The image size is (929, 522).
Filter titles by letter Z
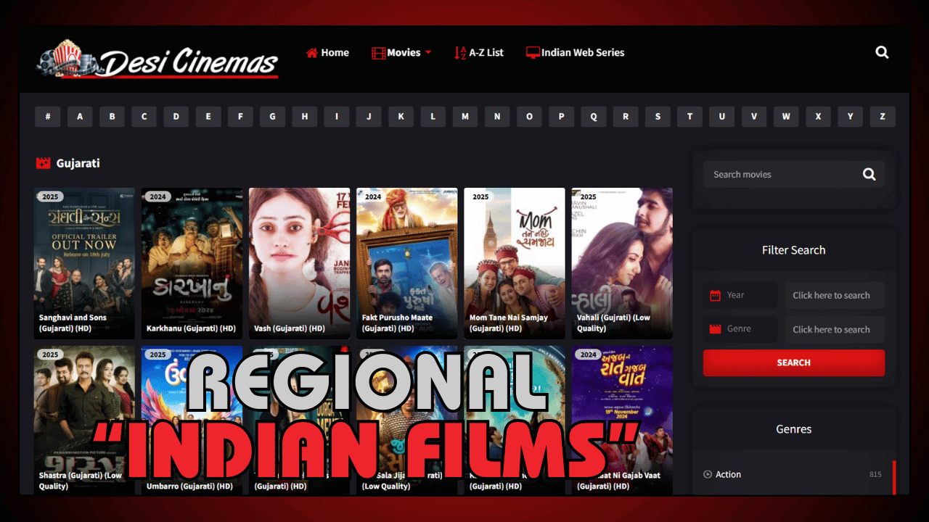(x=883, y=117)
